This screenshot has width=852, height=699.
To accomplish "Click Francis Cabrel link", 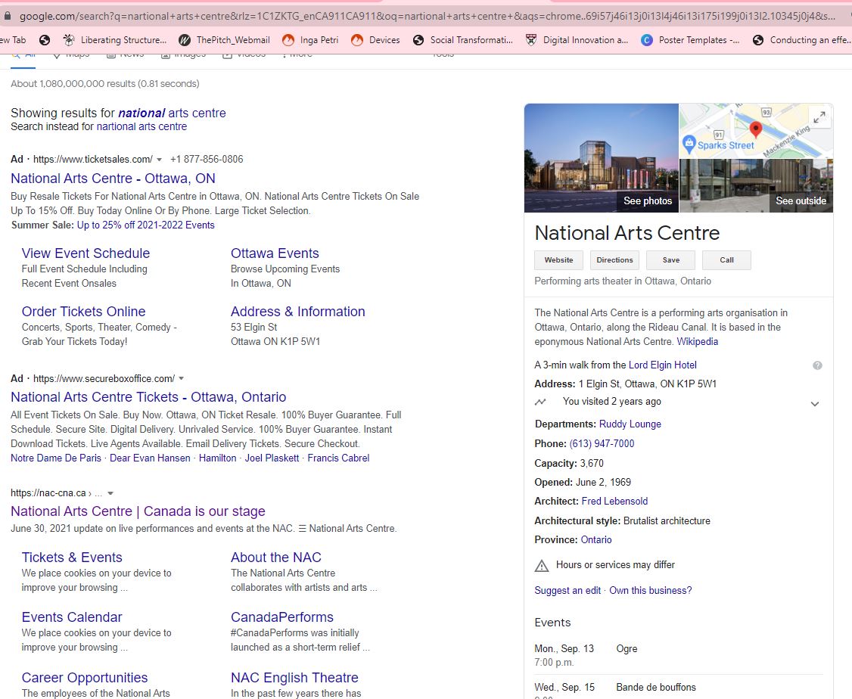I will [338, 458].
